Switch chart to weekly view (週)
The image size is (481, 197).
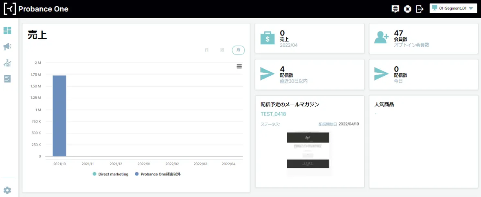point(222,50)
